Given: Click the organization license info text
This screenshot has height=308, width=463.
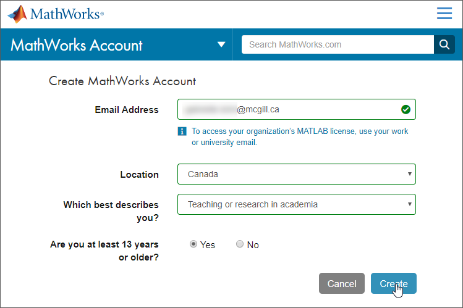Looking at the screenshot, I should (300, 137).
